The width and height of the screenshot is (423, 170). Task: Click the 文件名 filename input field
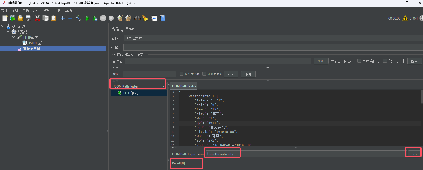218,61
